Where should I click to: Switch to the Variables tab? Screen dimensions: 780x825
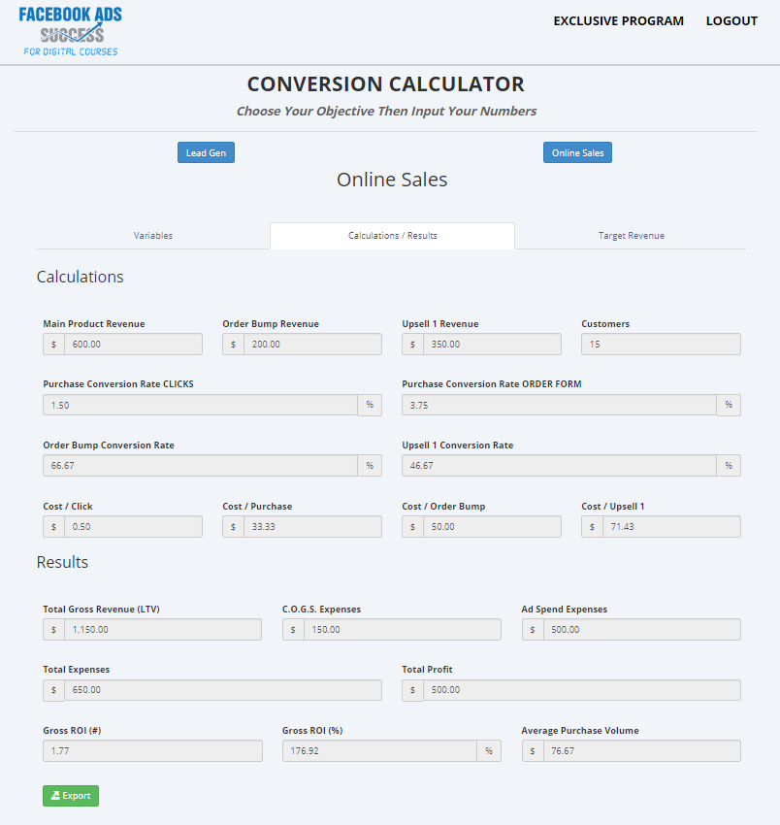153,236
